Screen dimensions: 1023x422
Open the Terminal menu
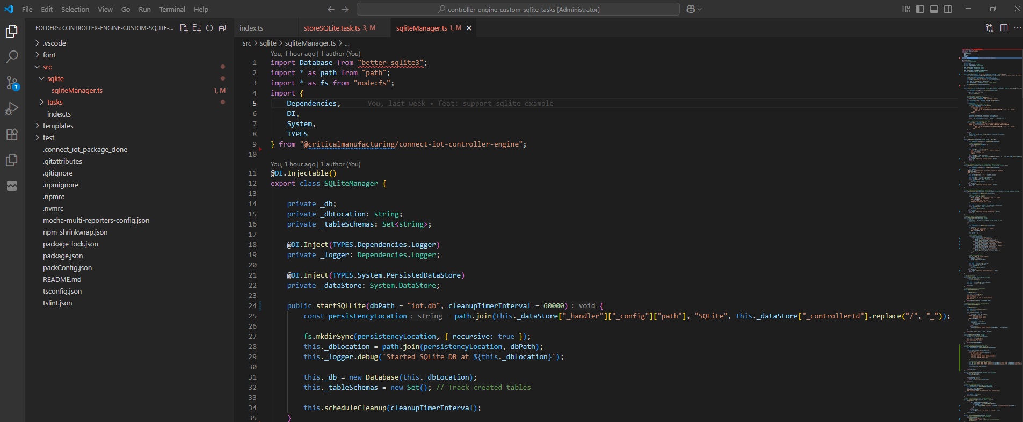click(x=172, y=9)
